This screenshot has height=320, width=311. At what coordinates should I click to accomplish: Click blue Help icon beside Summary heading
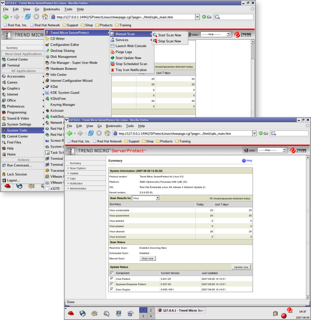tap(244, 161)
